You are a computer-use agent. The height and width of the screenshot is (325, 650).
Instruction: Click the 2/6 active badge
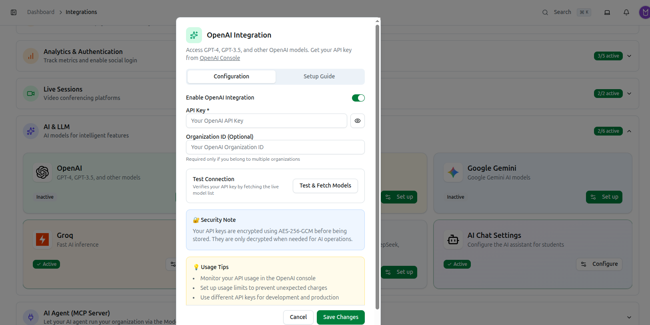tap(608, 131)
